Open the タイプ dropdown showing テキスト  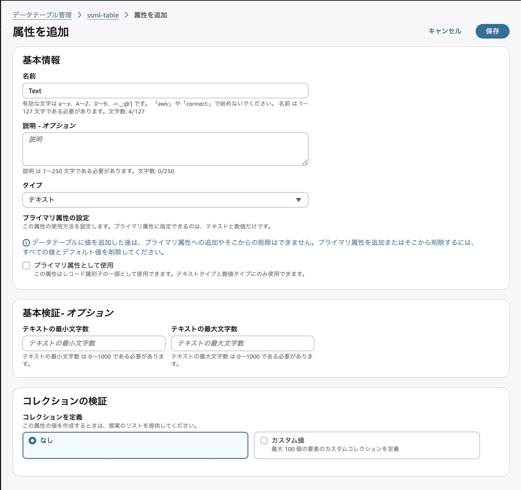point(165,200)
